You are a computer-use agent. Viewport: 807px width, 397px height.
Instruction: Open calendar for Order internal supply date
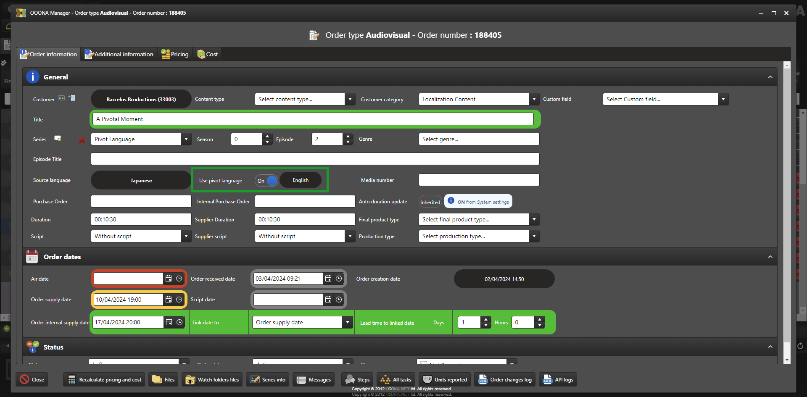(169, 322)
